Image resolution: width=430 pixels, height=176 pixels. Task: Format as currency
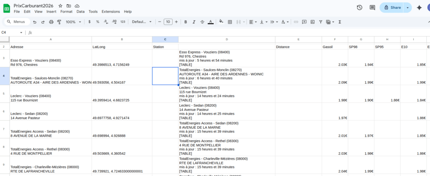(89, 22)
